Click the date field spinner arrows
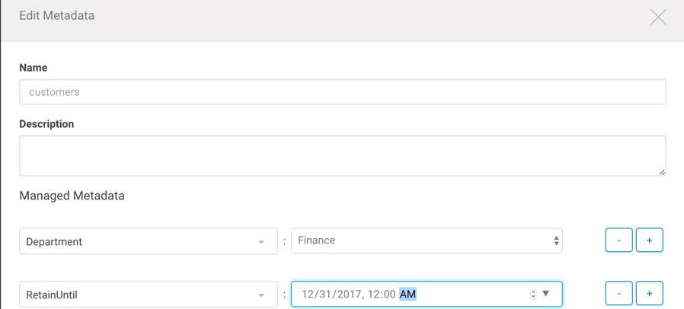 tap(533, 295)
